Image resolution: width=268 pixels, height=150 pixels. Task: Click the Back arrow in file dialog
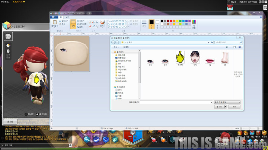pyautogui.click(x=113, y=43)
